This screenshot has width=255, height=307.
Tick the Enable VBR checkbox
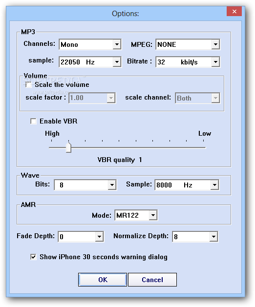33,121
